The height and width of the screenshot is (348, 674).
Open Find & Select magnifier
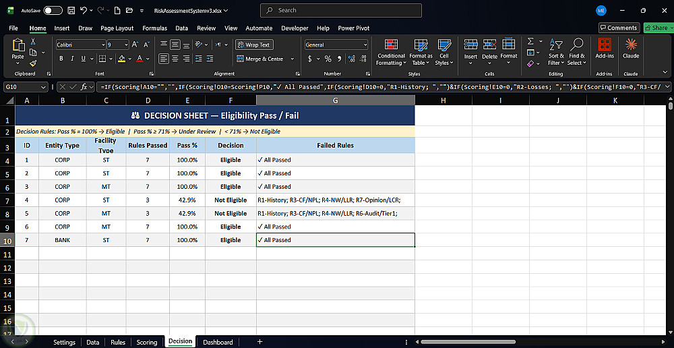click(576, 45)
